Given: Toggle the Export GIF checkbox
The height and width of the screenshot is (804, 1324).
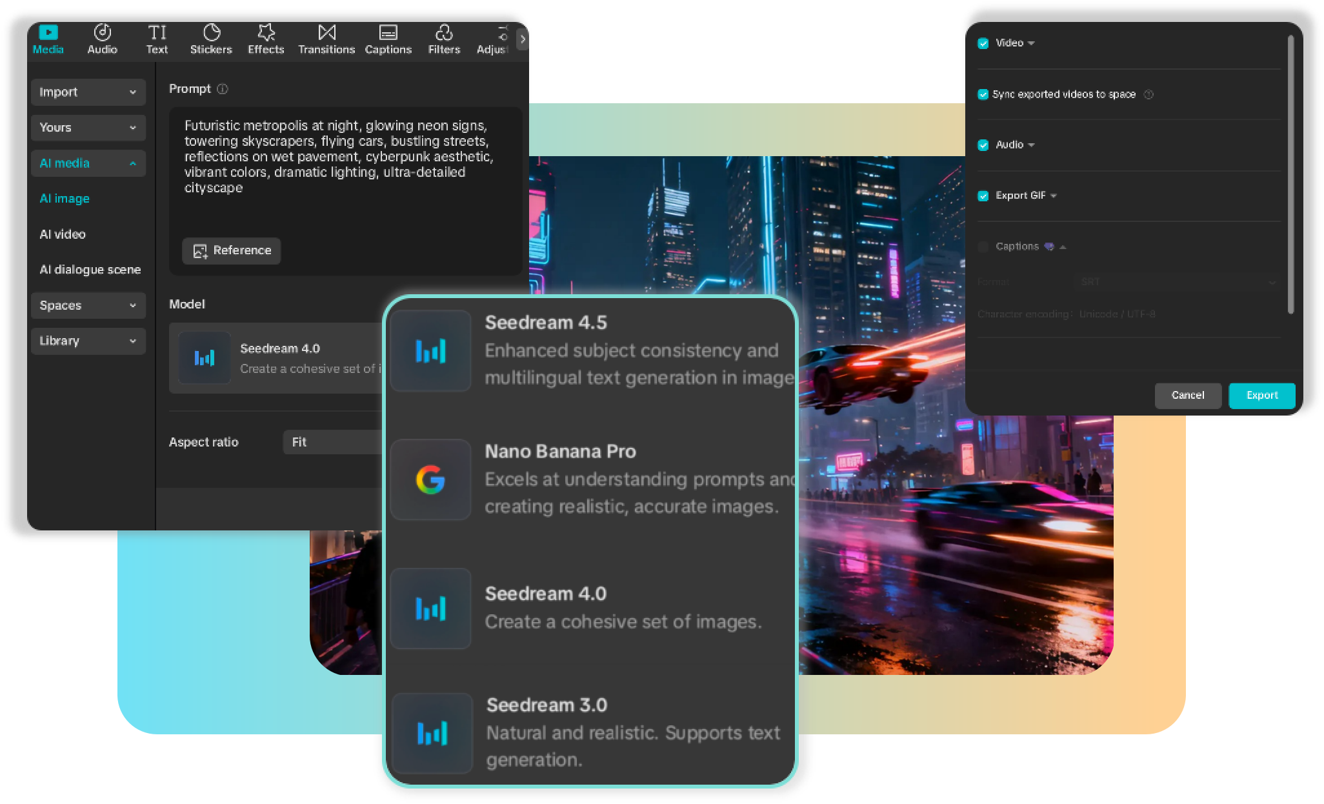Looking at the screenshot, I should pos(983,195).
